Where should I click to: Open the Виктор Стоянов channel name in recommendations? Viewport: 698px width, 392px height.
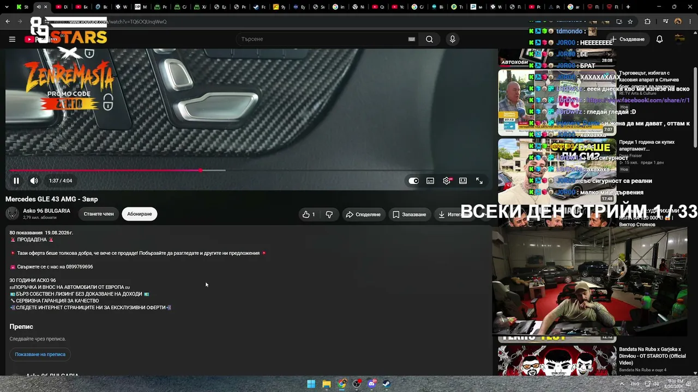point(637,224)
